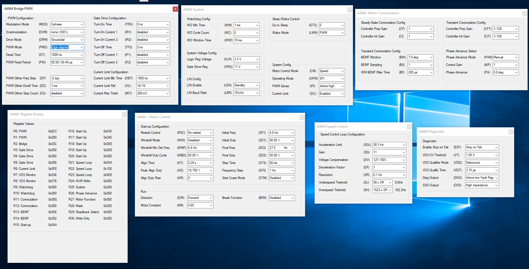The width and height of the screenshot is (529, 269).
Task: Open the Peak Align Duty dropdown
Action: point(200,170)
